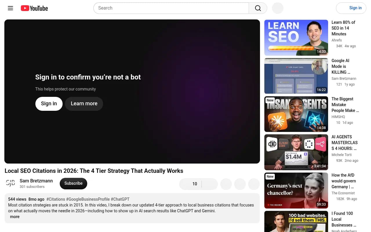Image resolution: width=371 pixels, height=232 pixels.
Task: Open the 16:22 Google AI Mode thumbnail
Action: coord(296,76)
